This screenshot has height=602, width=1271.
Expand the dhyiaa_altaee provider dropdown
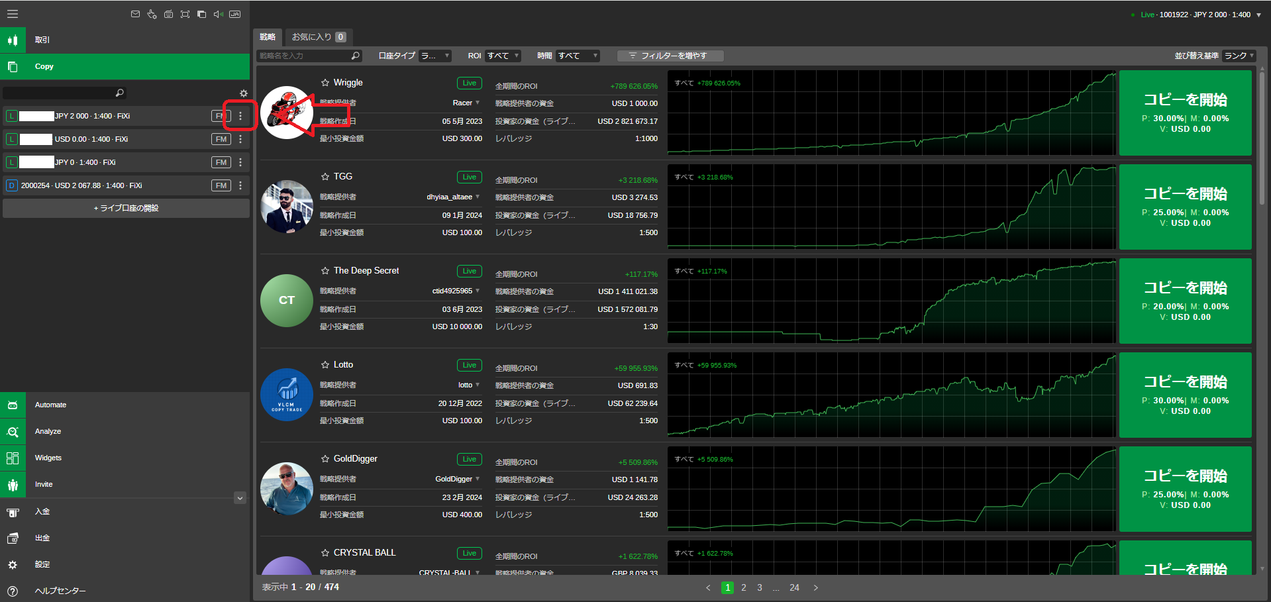pyautogui.click(x=478, y=197)
